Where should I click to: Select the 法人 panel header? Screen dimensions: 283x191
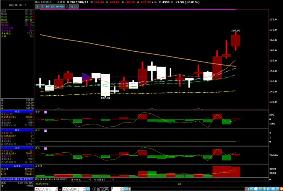(x=17, y=148)
